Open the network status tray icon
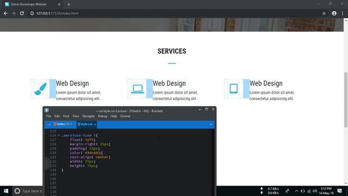The height and width of the screenshot is (196, 348). click(309, 191)
